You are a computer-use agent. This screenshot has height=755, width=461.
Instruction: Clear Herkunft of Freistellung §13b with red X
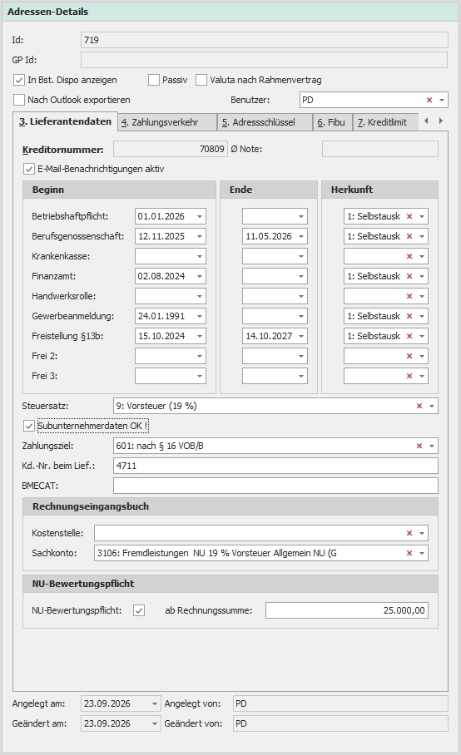click(x=409, y=336)
